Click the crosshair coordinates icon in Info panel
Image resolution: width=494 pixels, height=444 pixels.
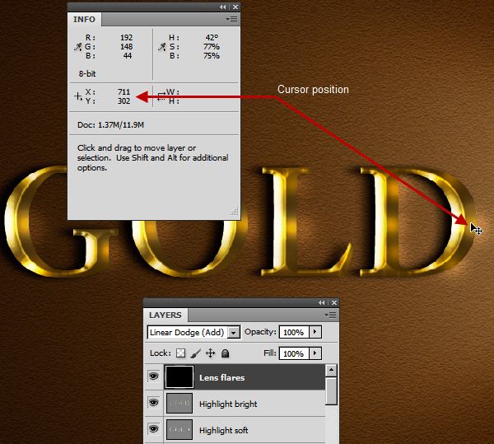[x=78, y=96]
